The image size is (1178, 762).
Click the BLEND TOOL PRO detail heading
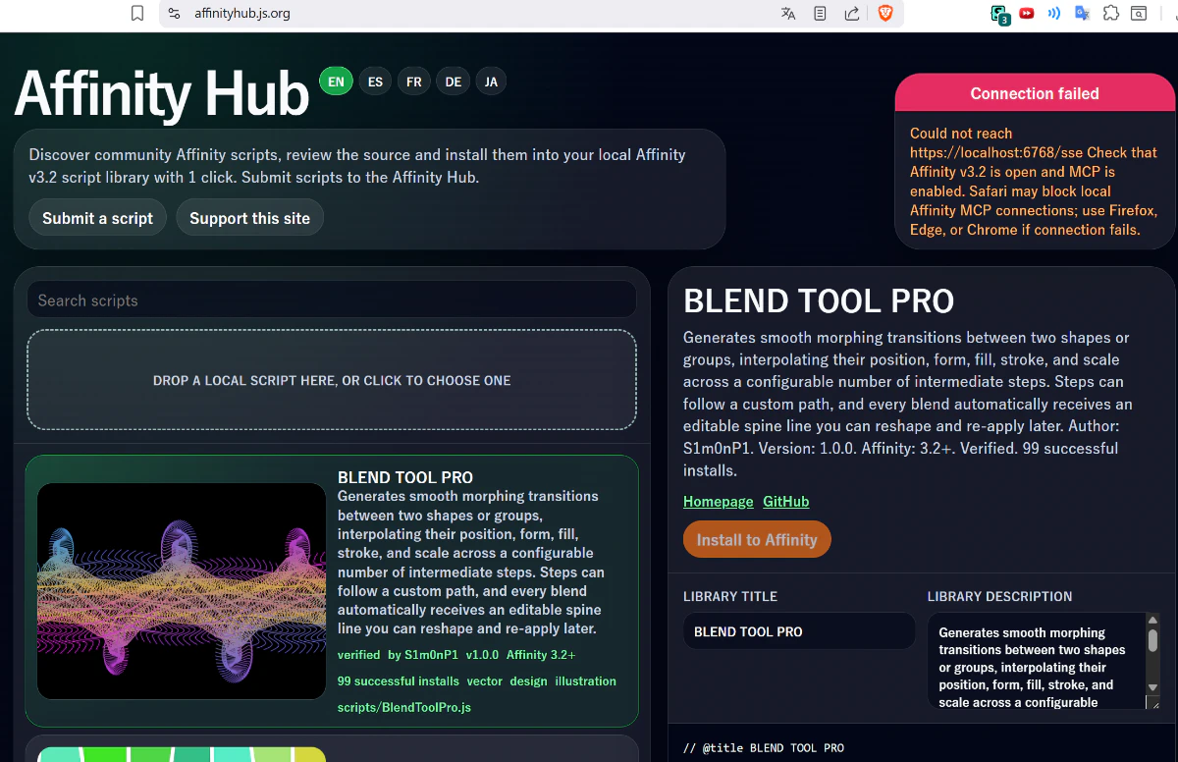819,301
